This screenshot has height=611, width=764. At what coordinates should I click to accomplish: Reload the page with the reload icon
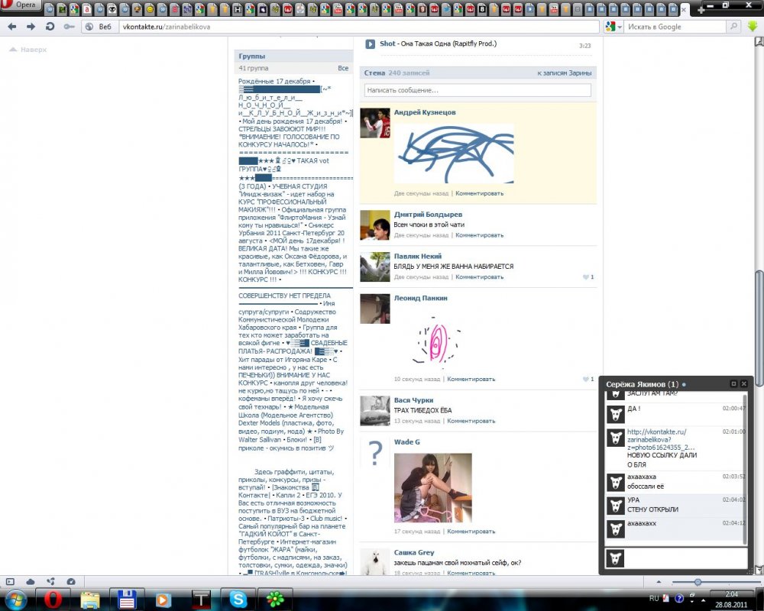point(50,27)
